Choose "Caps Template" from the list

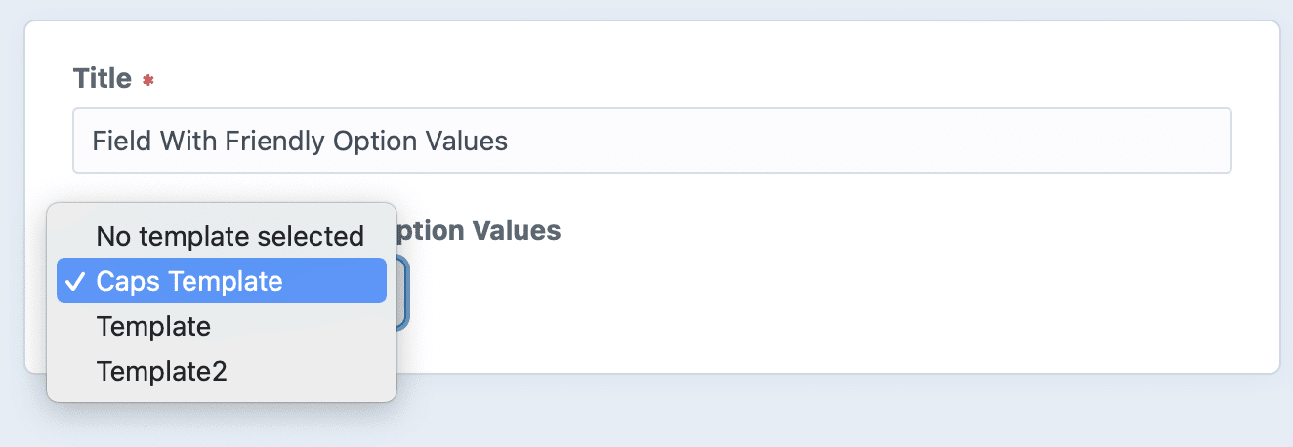(x=189, y=282)
